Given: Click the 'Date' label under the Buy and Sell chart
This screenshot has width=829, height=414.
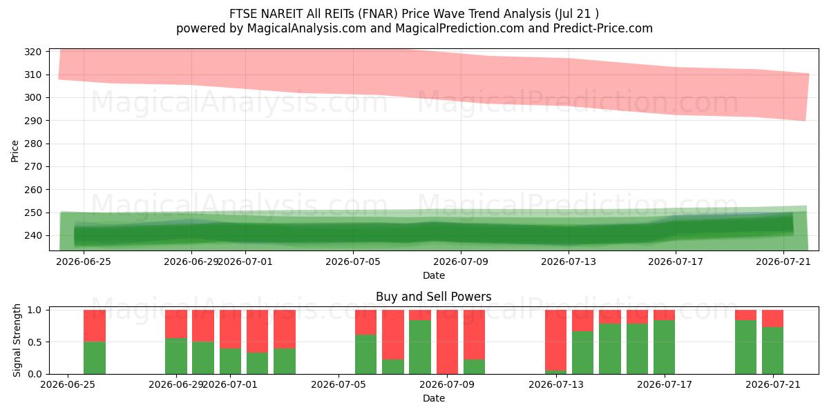Looking at the screenshot, I should click(x=434, y=398).
